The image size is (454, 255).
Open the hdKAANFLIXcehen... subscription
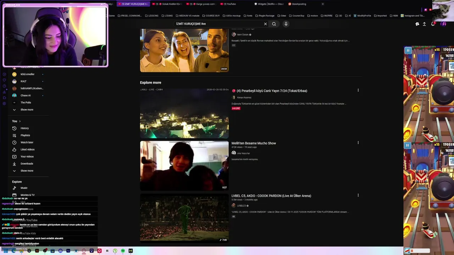[x=32, y=88]
